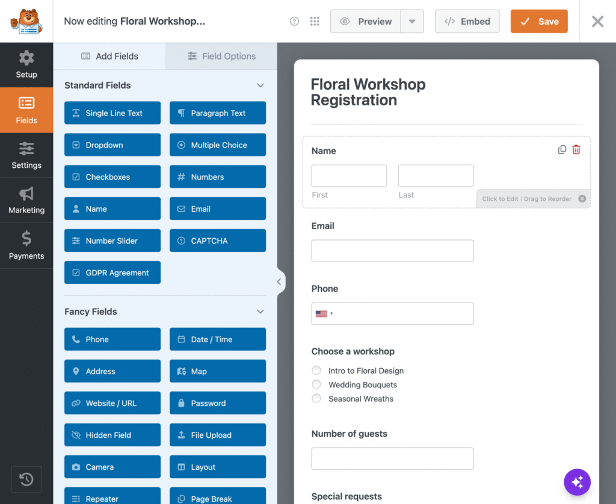Add a Website / URL field
This screenshot has height=504, width=616.
pos(112,403)
